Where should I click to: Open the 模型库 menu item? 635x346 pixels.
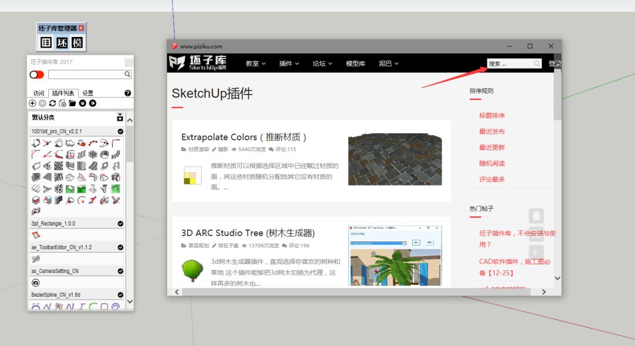pyautogui.click(x=355, y=63)
